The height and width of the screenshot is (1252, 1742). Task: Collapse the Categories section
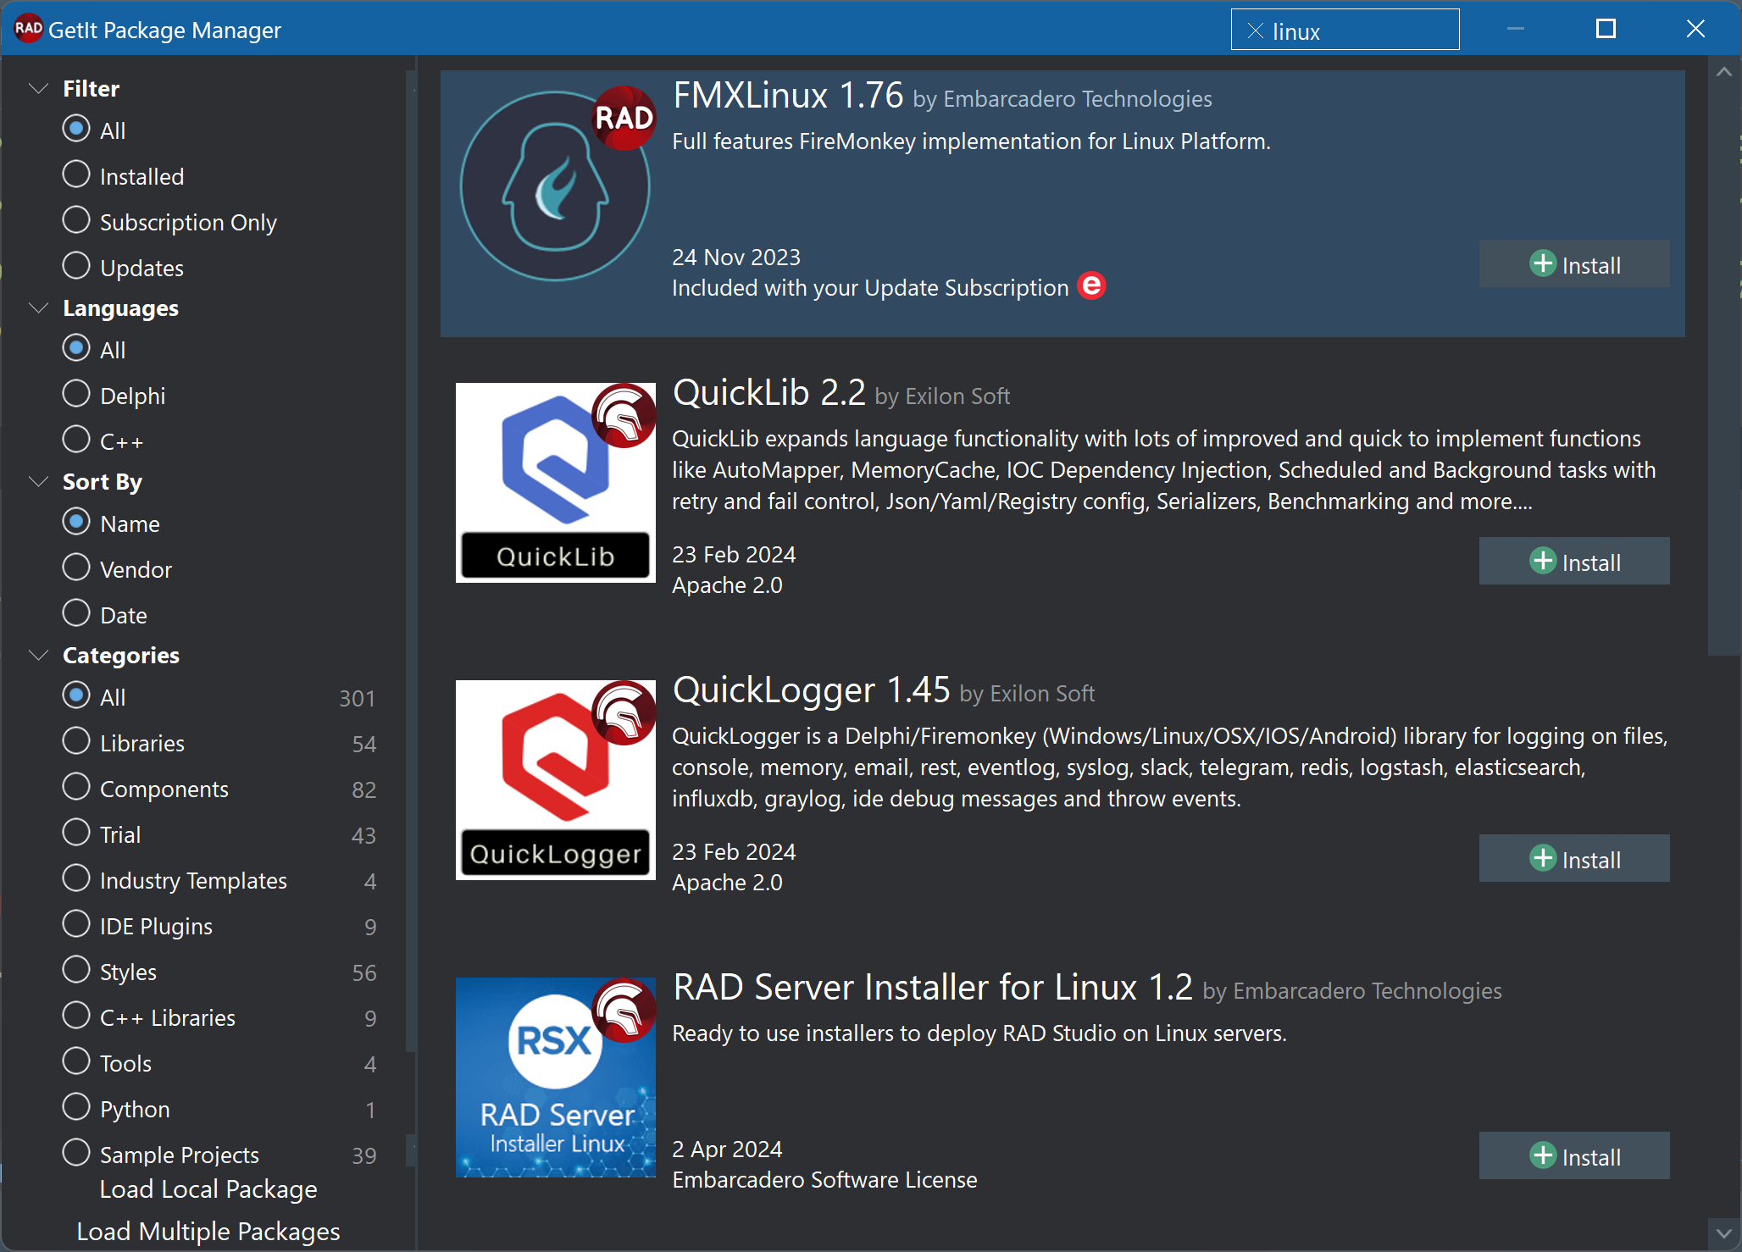tap(39, 655)
